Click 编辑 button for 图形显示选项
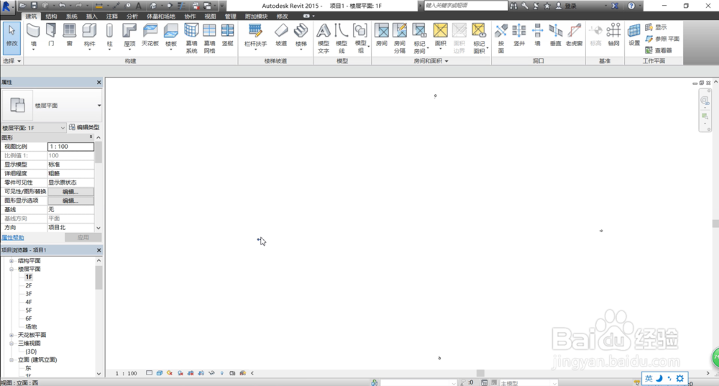The width and height of the screenshot is (719, 386). [x=70, y=201]
